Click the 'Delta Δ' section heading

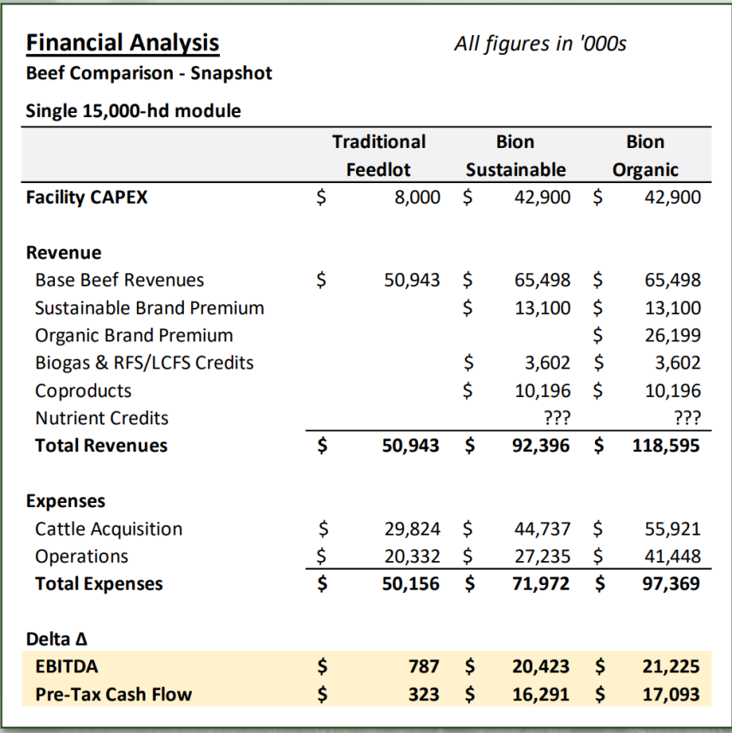[x=57, y=639]
